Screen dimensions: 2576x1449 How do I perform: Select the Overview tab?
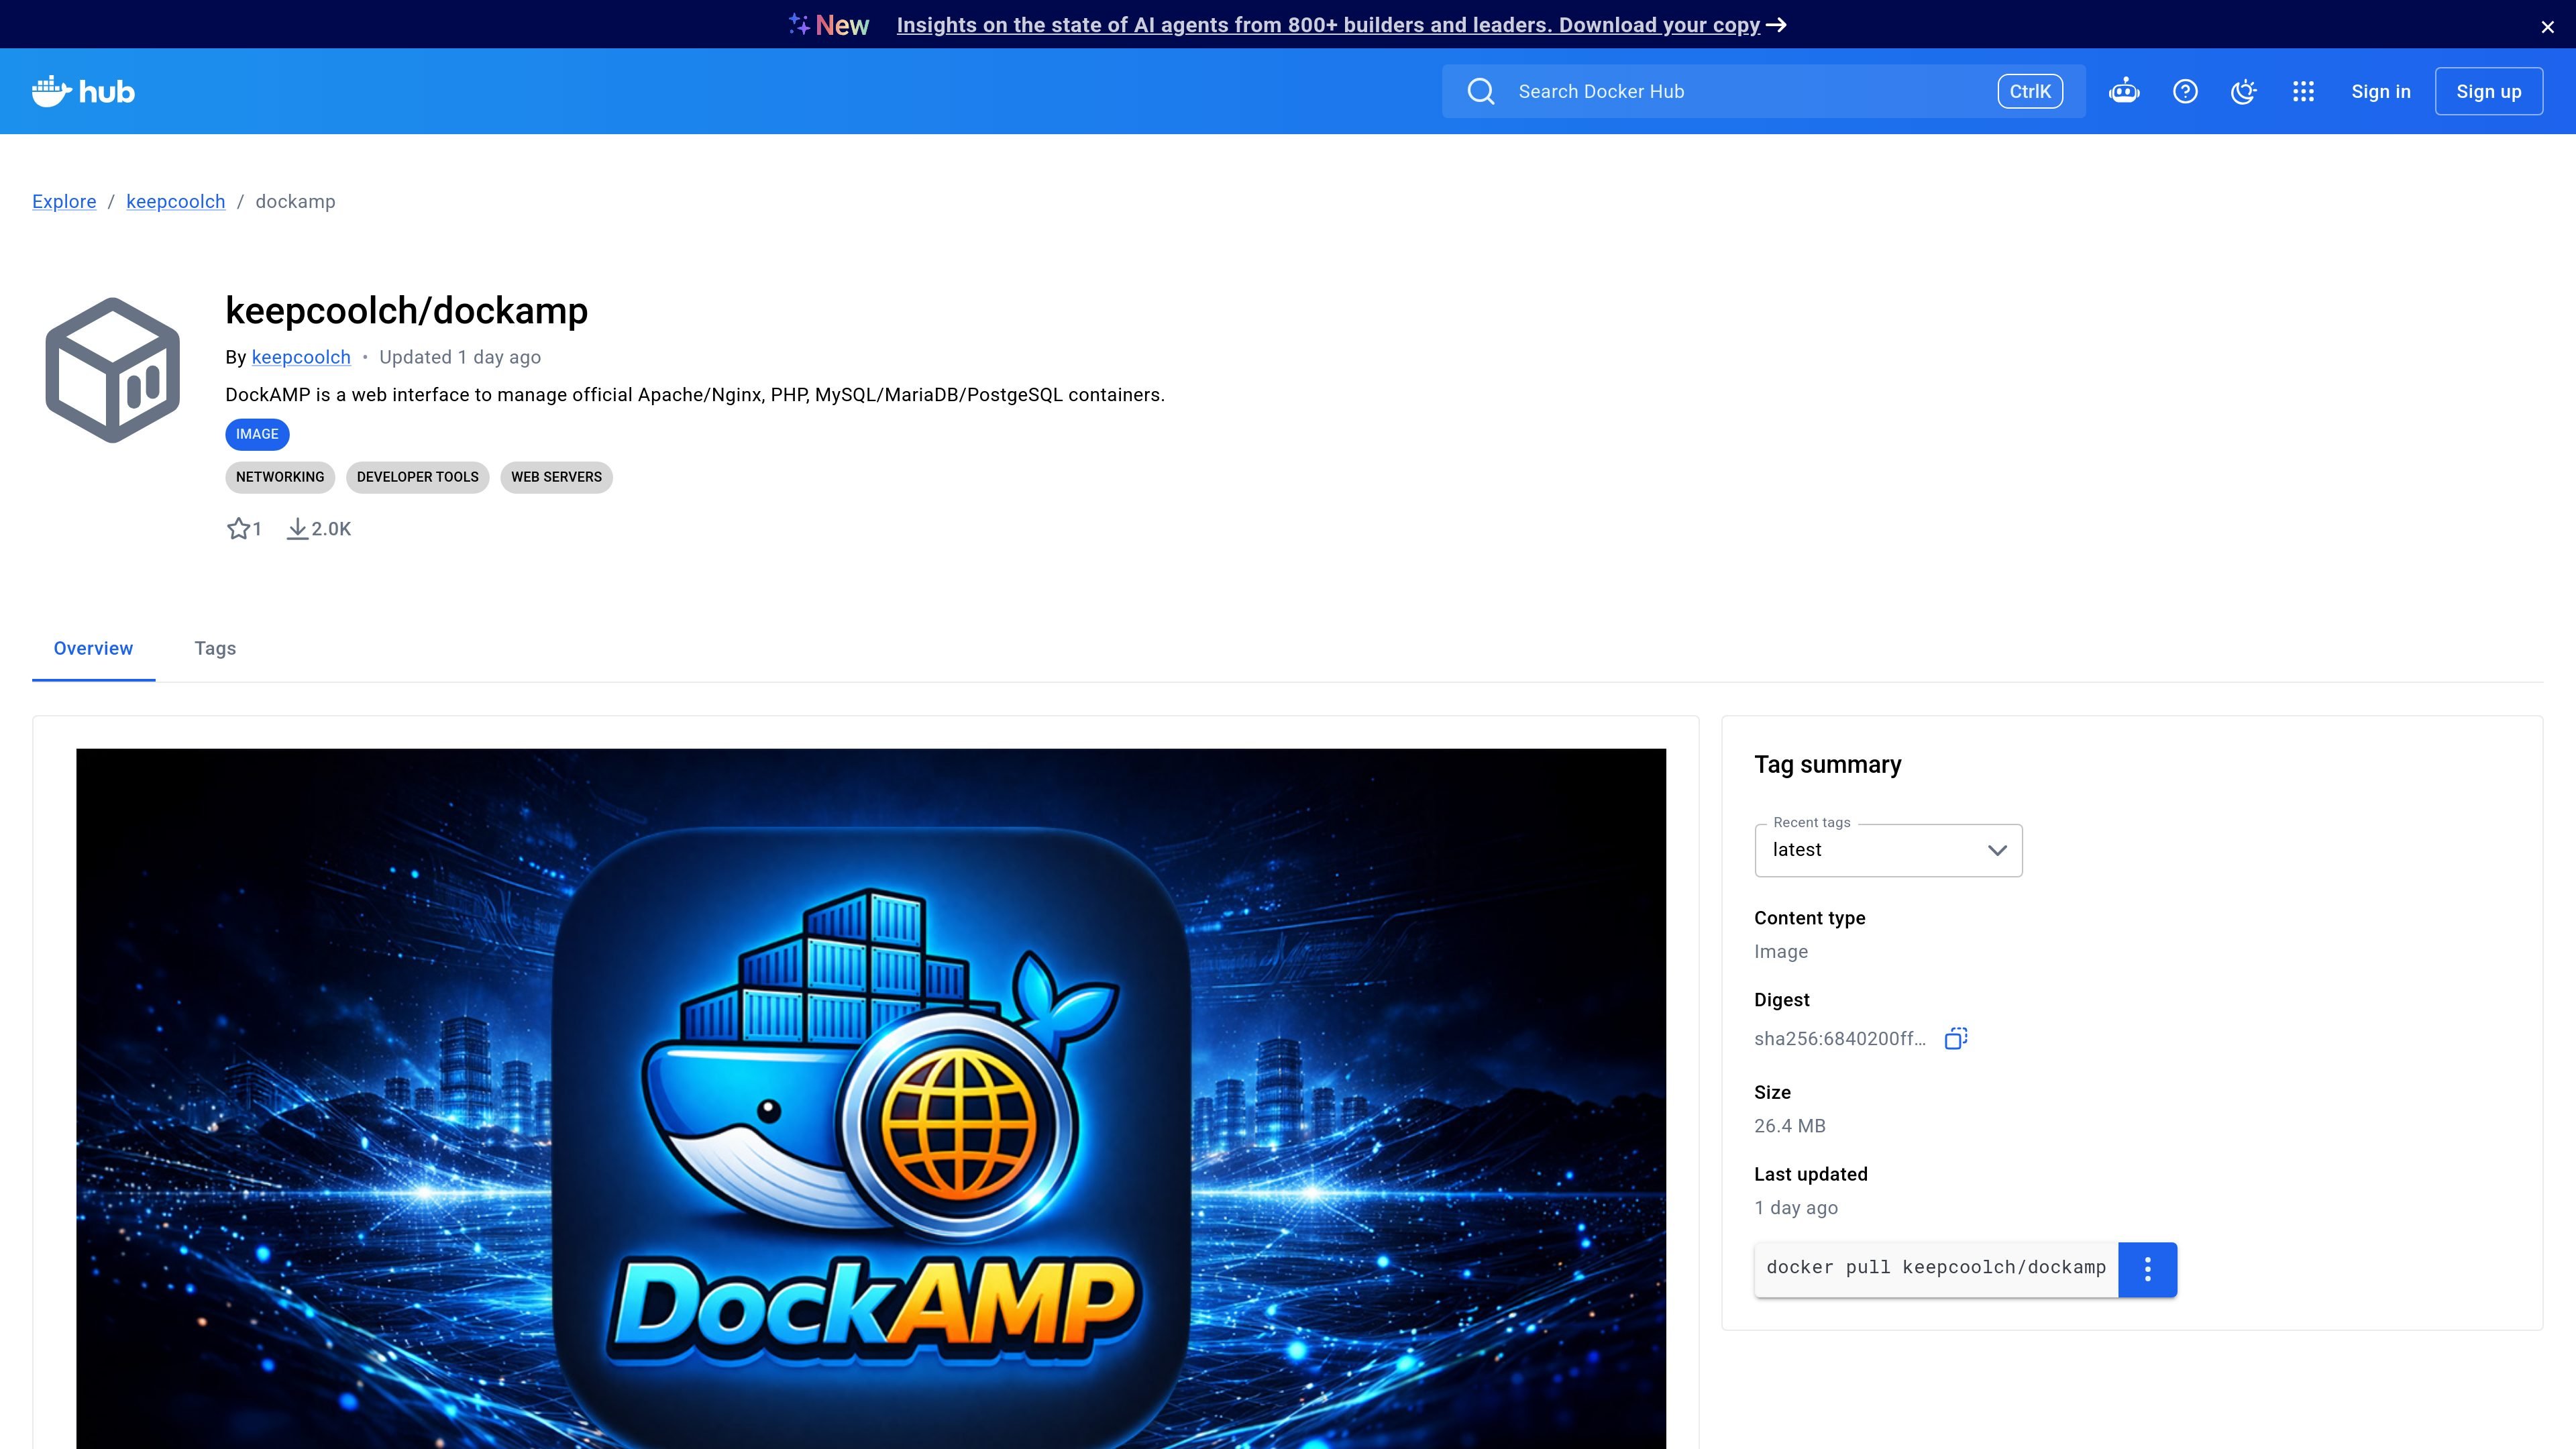(x=93, y=648)
